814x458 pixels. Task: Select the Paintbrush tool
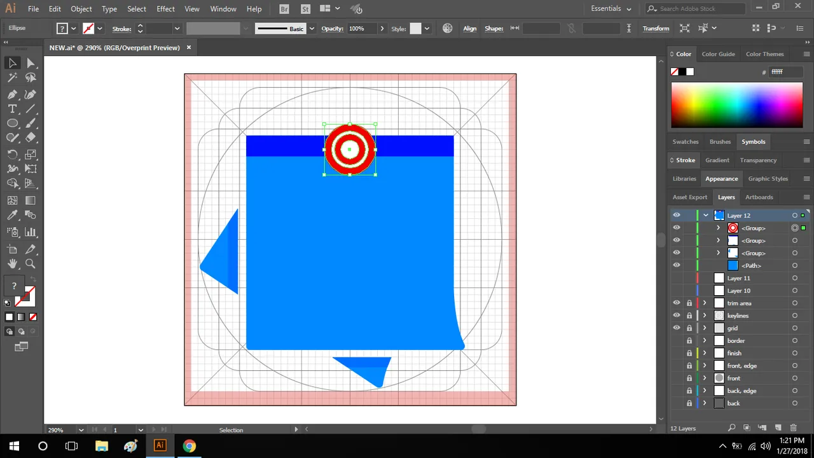(31, 123)
